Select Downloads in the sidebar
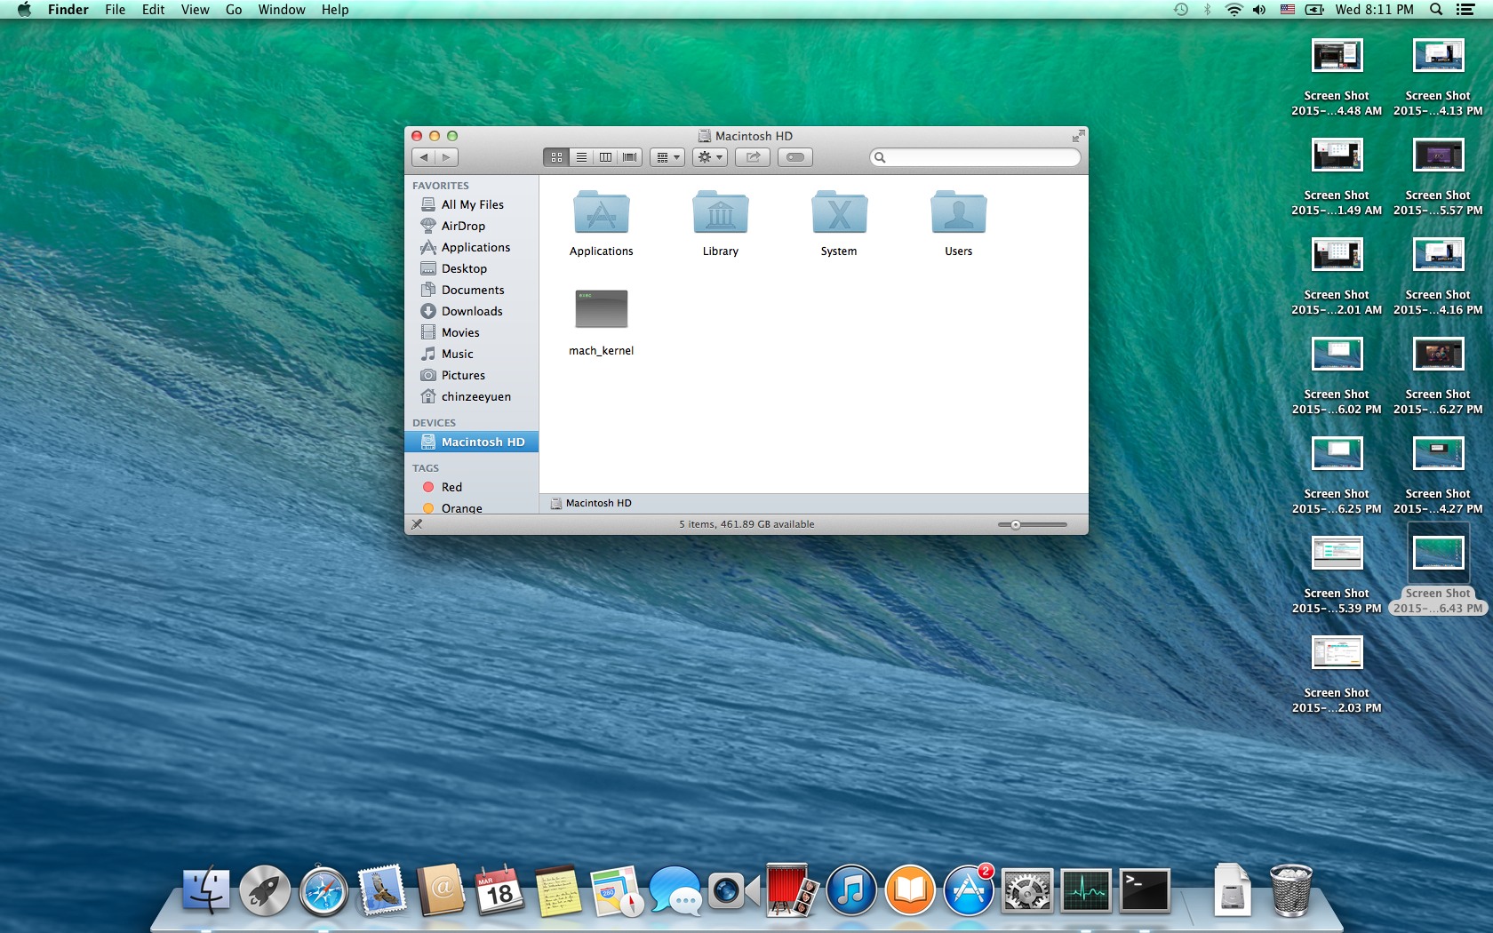This screenshot has height=933, width=1493. tap(472, 311)
